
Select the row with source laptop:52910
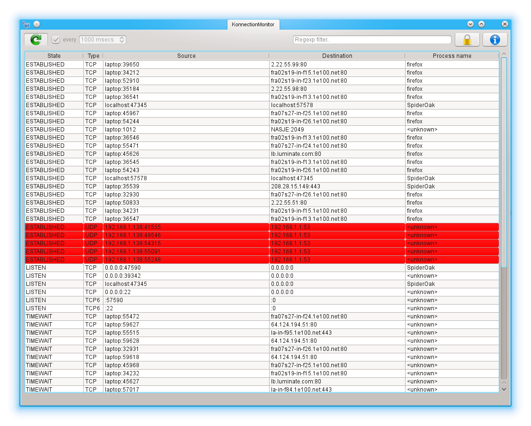[262, 81]
